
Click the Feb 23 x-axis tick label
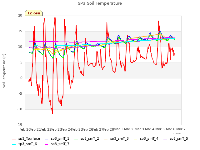pyautogui.click(x=56, y=129)
